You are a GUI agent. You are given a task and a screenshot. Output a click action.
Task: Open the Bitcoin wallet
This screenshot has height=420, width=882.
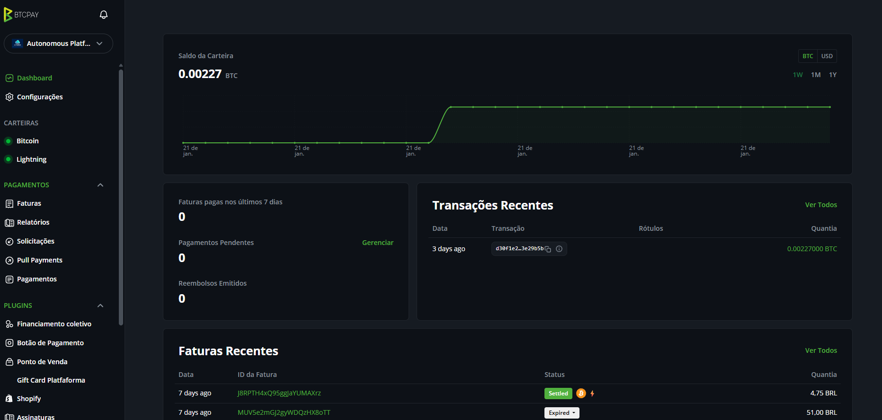[27, 141]
